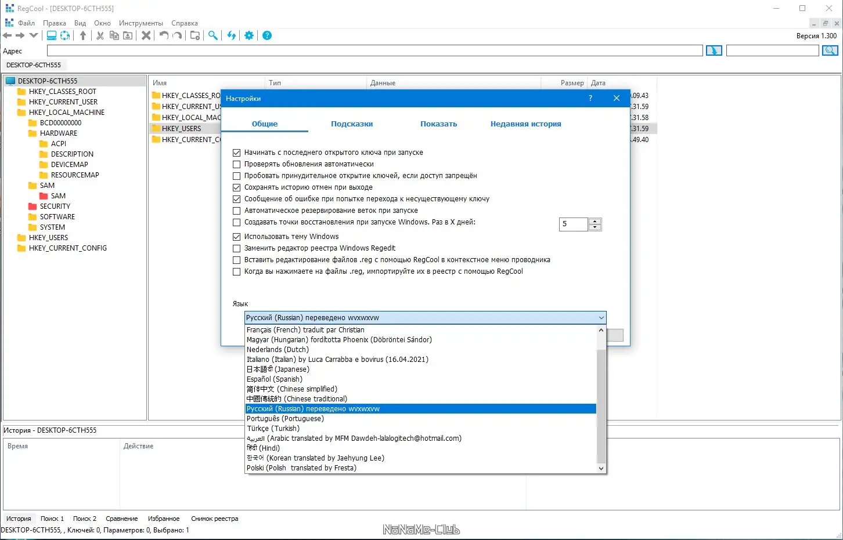Open settings via the gear toolbar icon
Image resolution: width=843 pixels, height=540 pixels.
[249, 35]
